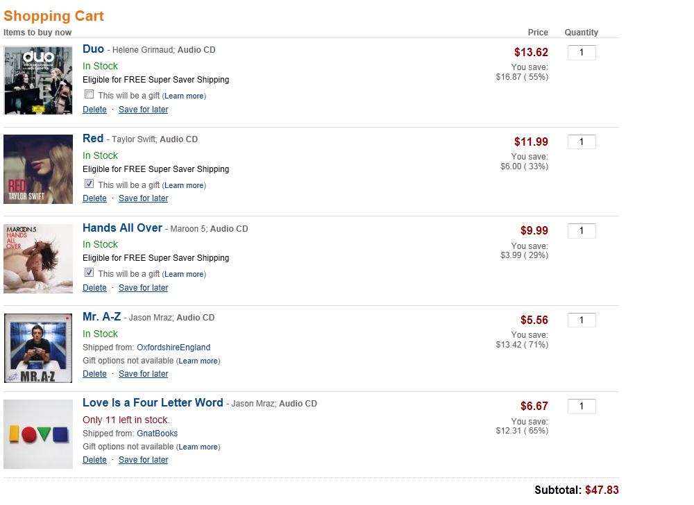This screenshot has width=694, height=505.
Task: Click the Mr. A-Z album cover thumbnail
Action: pyautogui.click(x=38, y=348)
